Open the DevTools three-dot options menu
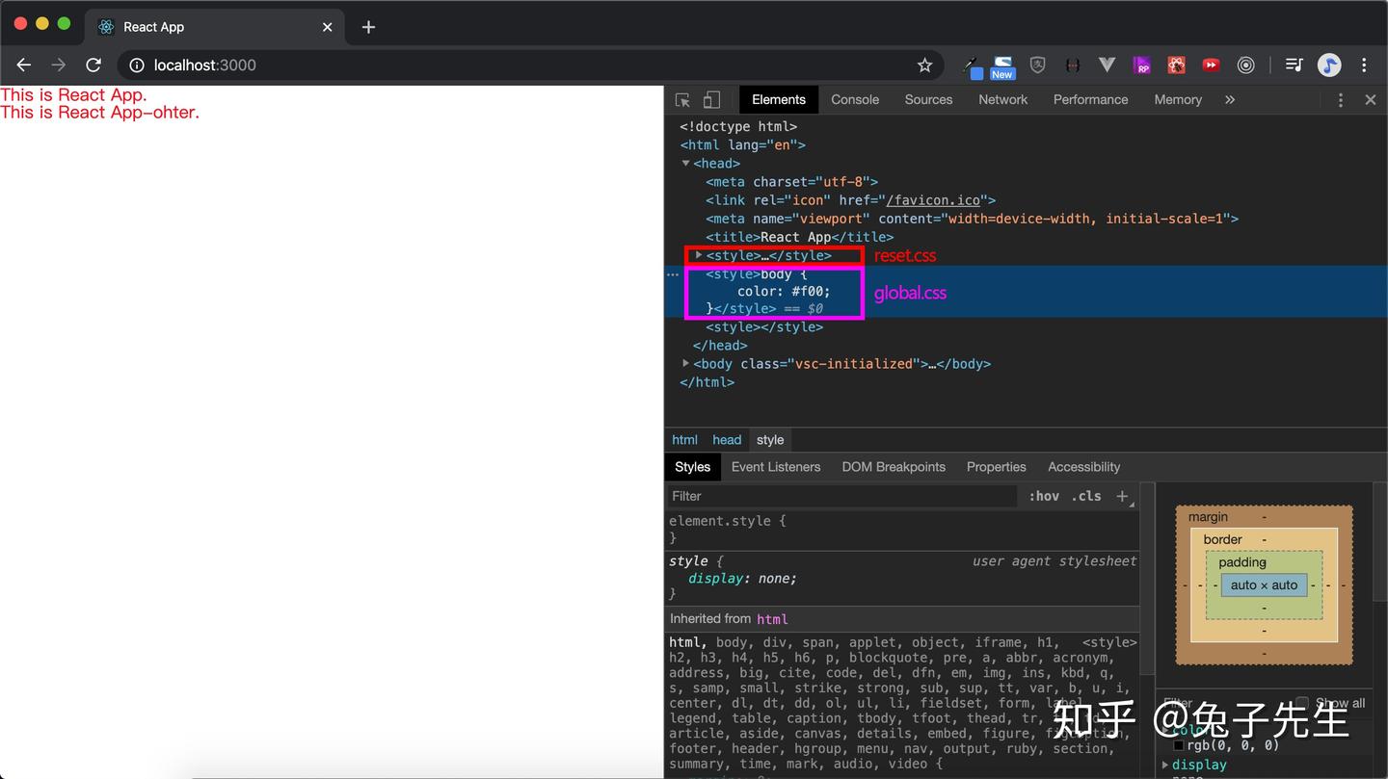 tap(1340, 100)
